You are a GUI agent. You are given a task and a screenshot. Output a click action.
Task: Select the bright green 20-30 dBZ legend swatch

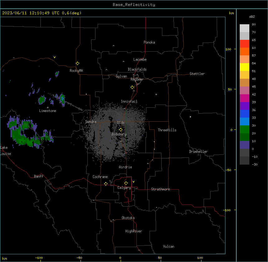[244, 129]
